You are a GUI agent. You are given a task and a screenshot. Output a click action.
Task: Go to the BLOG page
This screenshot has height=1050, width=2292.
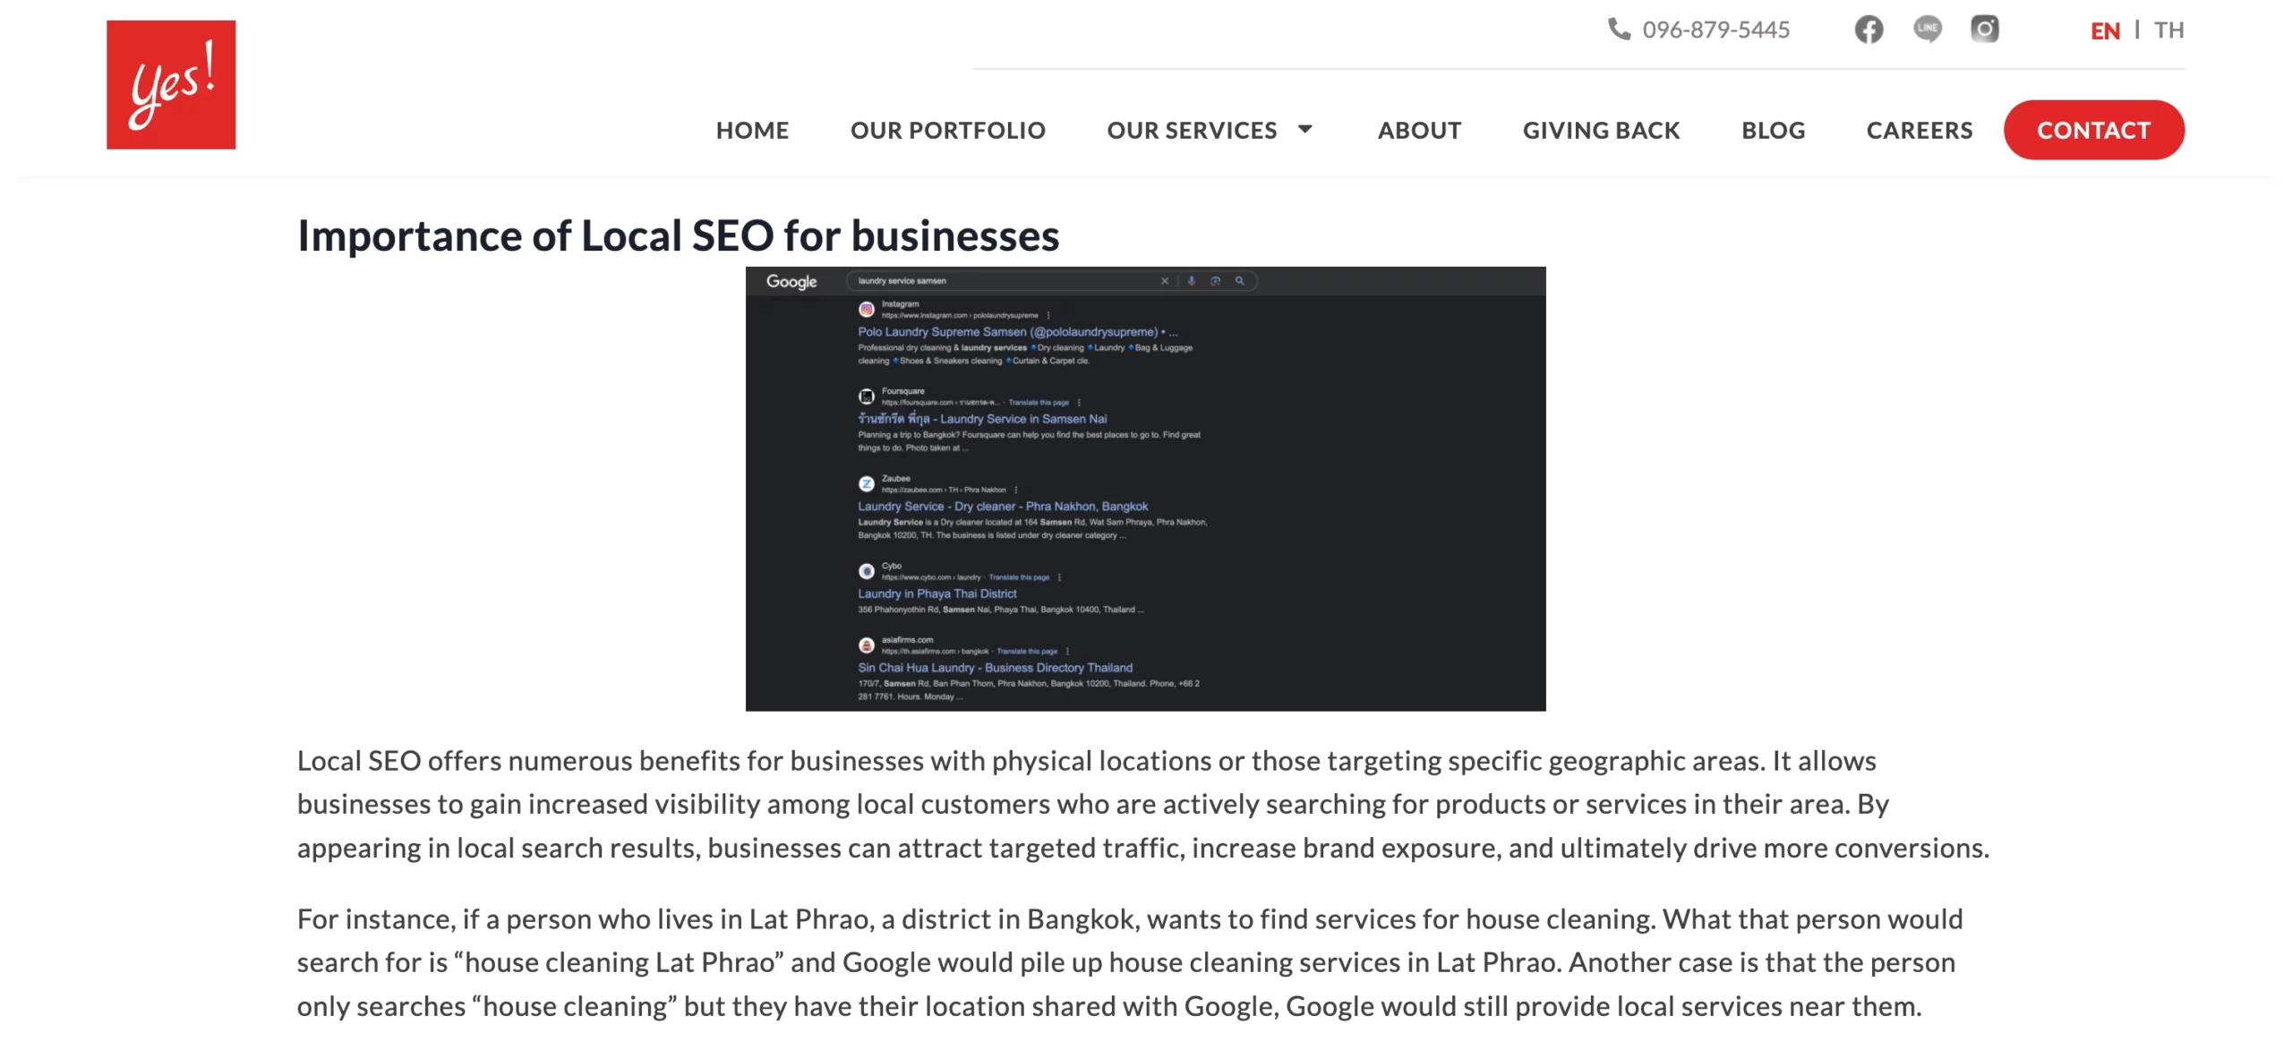(x=1773, y=130)
